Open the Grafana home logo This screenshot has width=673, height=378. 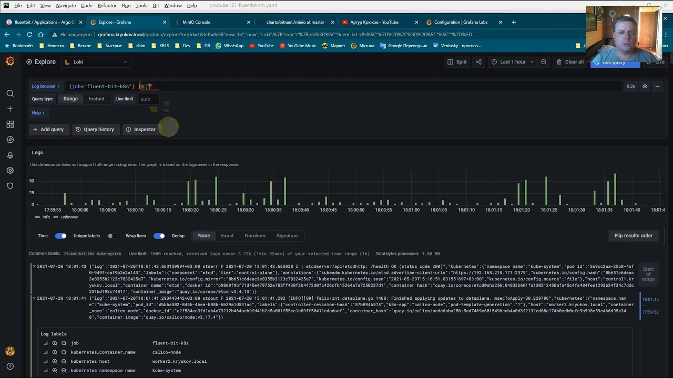10,61
